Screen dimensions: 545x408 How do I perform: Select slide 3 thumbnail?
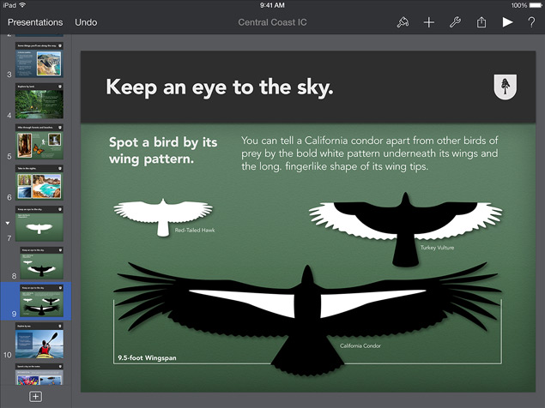click(39, 60)
